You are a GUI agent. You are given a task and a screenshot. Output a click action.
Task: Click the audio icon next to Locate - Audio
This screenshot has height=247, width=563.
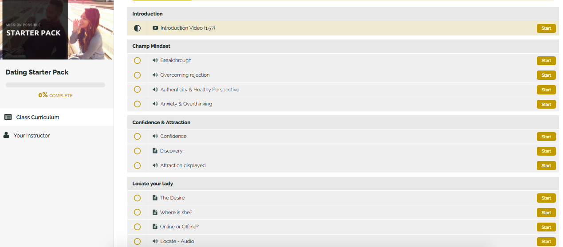click(155, 241)
